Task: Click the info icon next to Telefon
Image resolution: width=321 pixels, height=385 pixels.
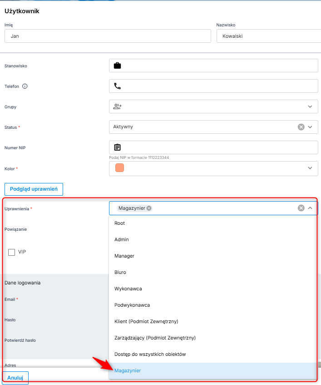Action: [25, 86]
